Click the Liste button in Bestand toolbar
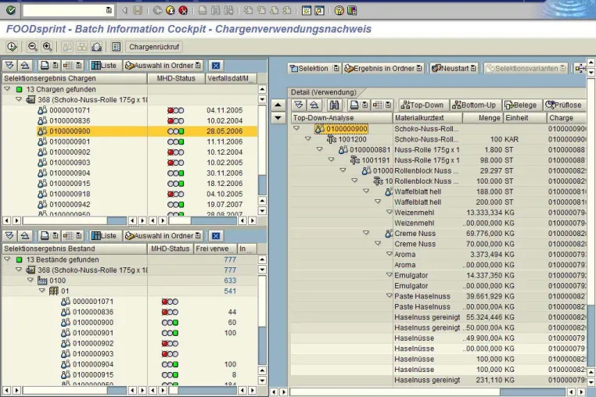The width and height of the screenshot is (596, 397). click(104, 235)
